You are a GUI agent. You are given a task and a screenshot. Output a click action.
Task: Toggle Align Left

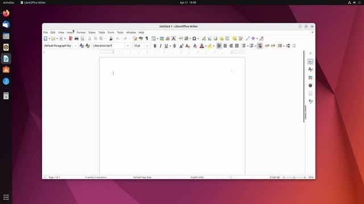pos(219,46)
